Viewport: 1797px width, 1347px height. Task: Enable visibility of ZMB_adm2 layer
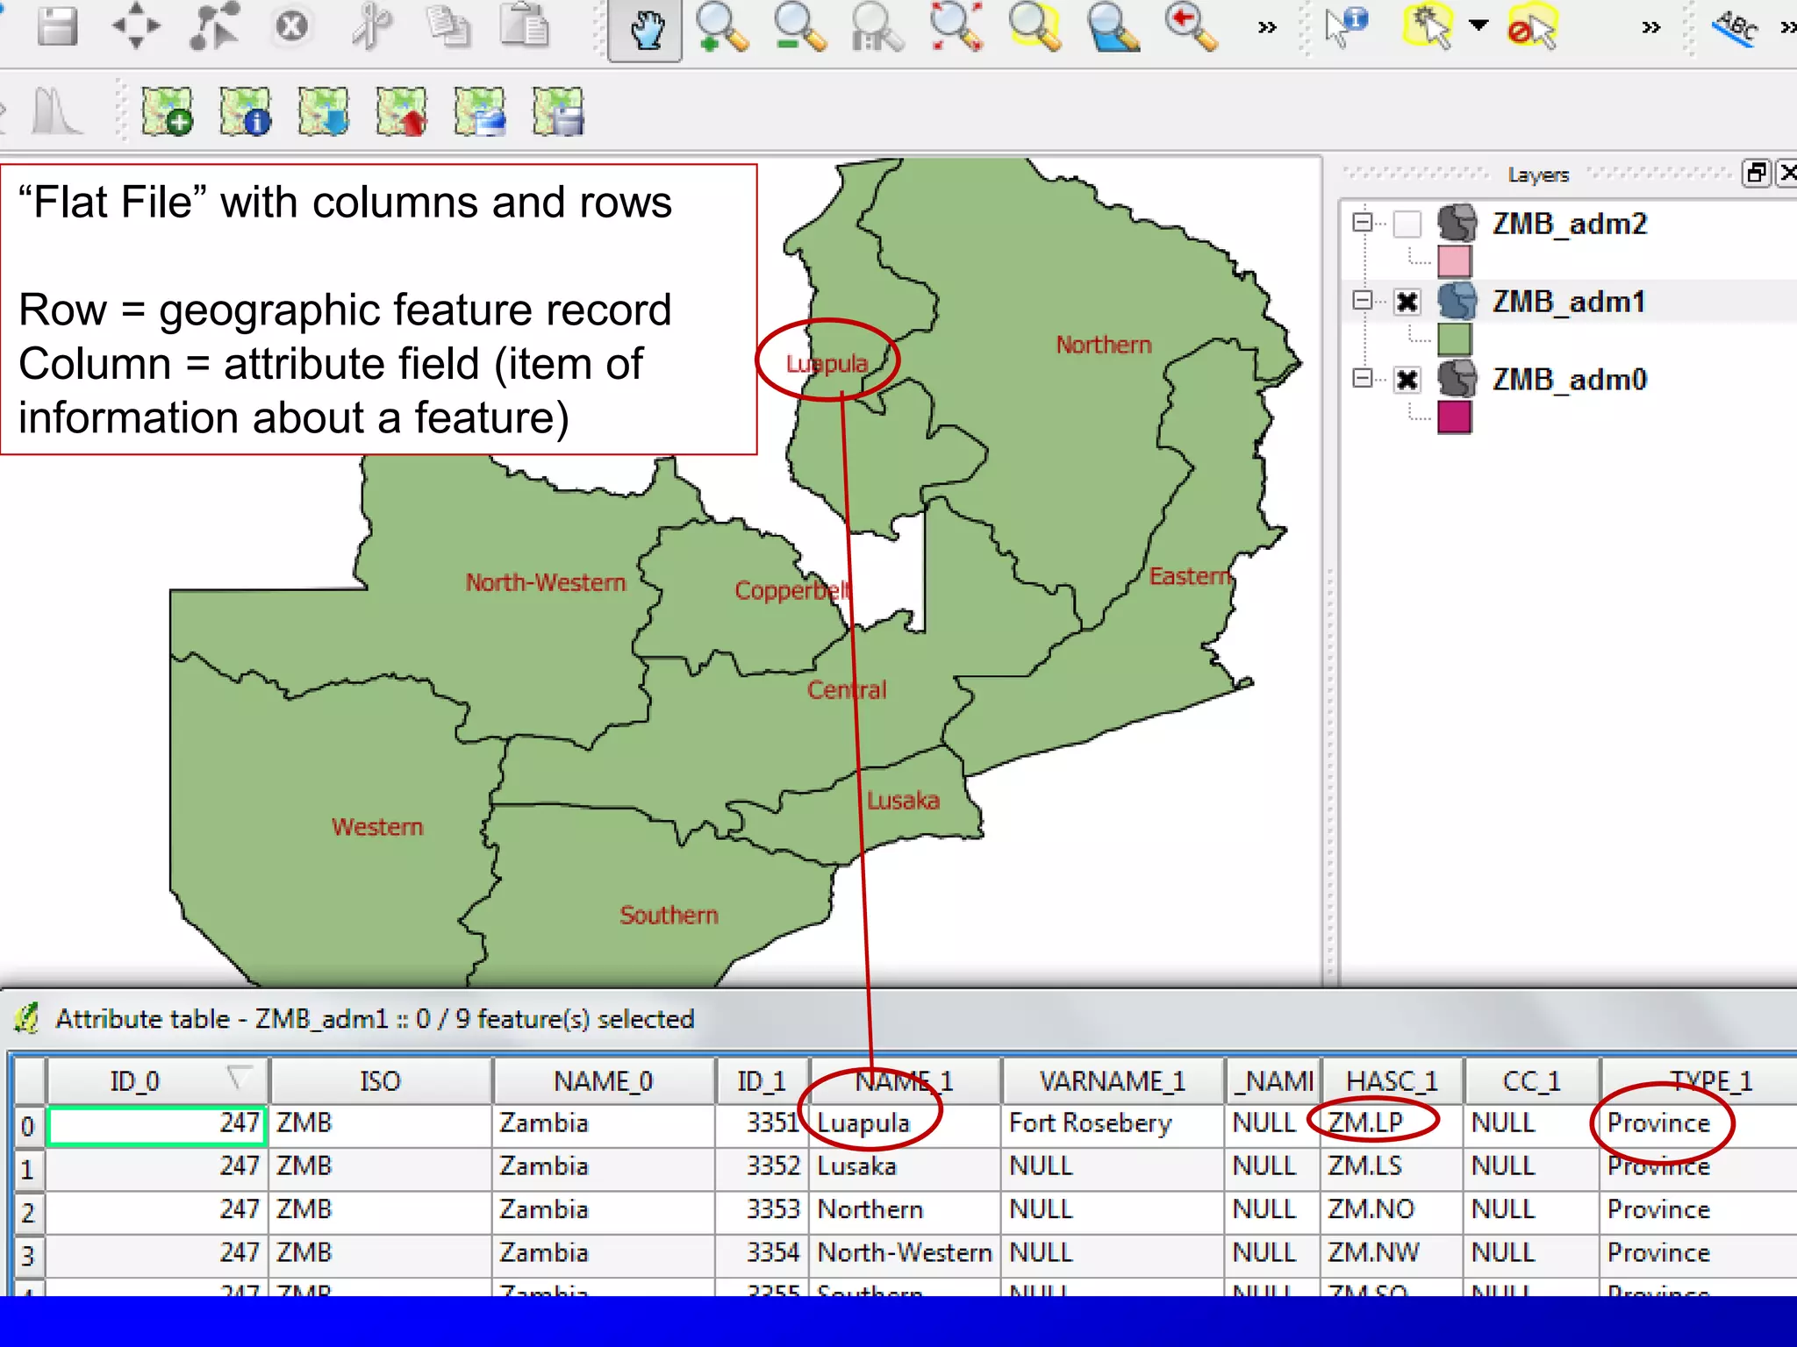pyautogui.click(x=1407, y=224)
